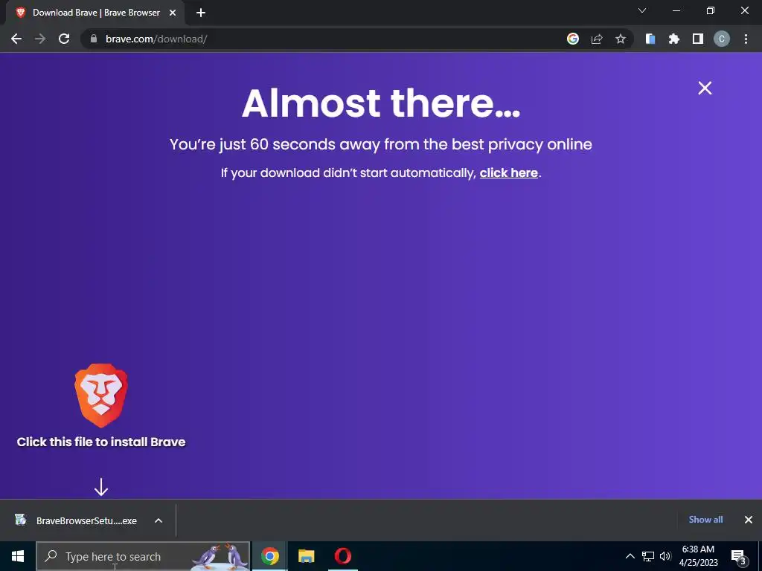The width and height of the screenshot is (762, 571).
Task: Open the clock showing 6:38 AM
Action: [698, 556]
